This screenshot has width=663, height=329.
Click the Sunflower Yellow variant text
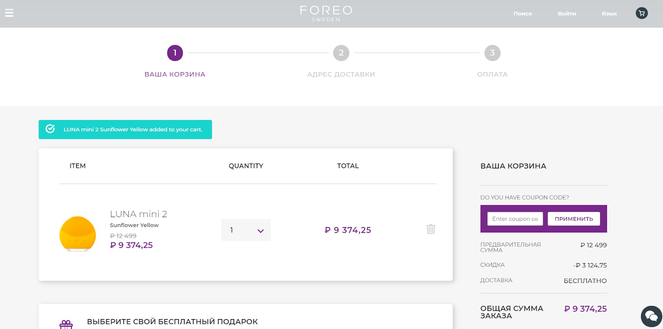tap(134, 225)
